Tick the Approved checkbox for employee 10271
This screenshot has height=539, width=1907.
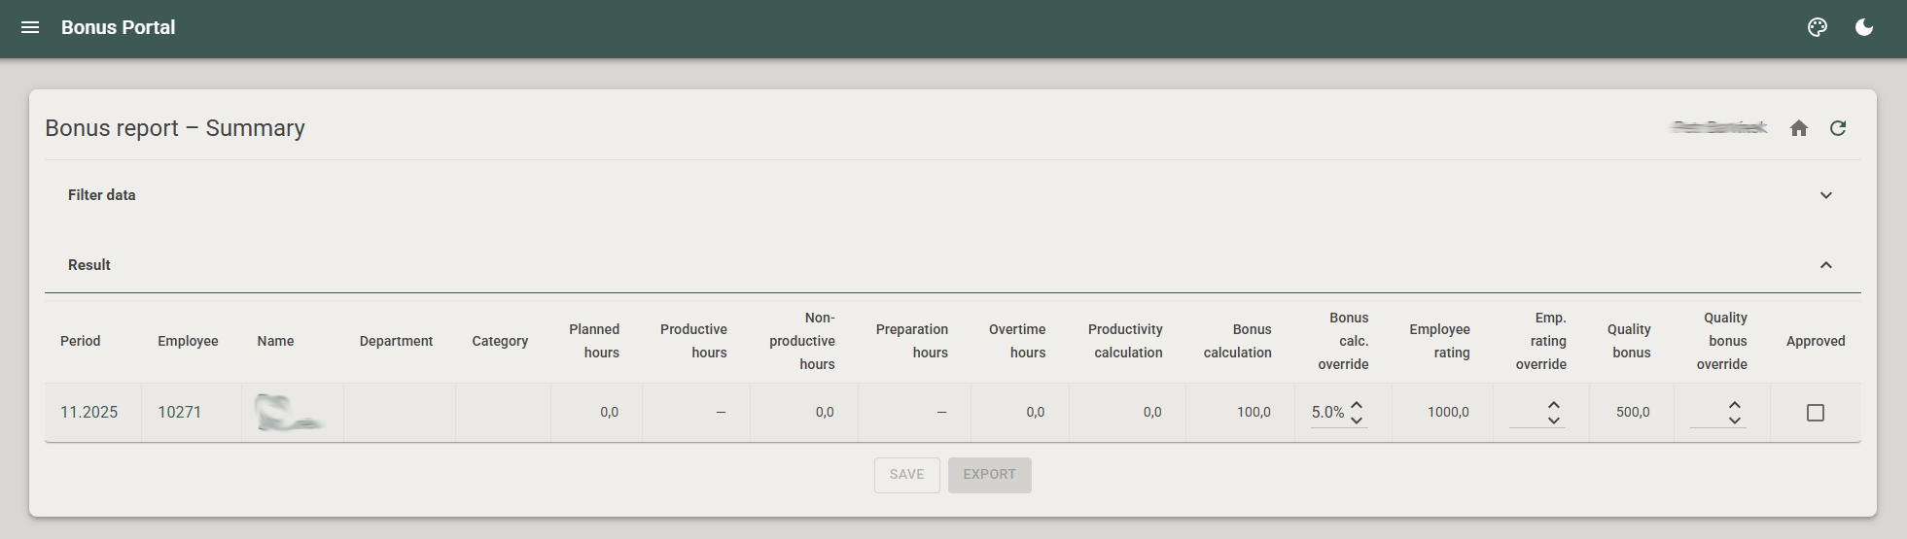1815,413
